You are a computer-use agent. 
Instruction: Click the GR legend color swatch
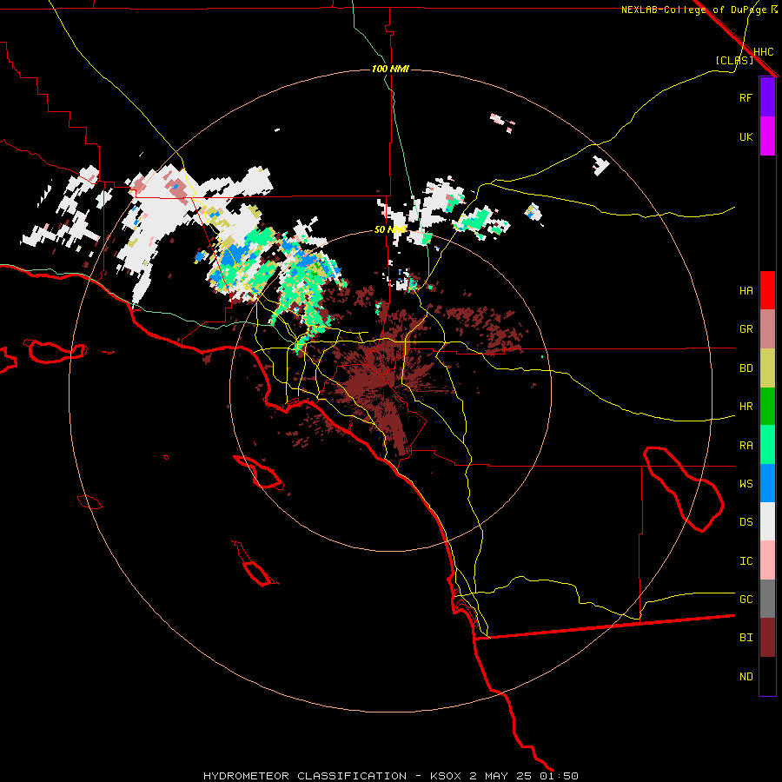767,329
